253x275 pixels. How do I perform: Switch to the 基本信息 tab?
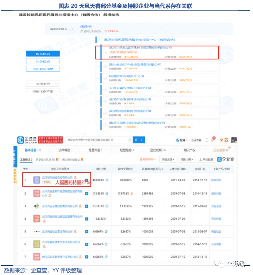point(33,150)
